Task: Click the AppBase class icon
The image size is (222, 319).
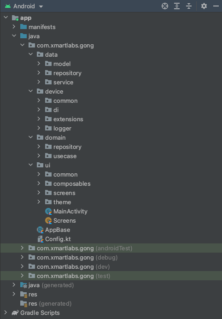Action: click(x=40, y=230)
